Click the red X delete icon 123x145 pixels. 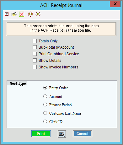pyautogui.click(x=22, y=14)
